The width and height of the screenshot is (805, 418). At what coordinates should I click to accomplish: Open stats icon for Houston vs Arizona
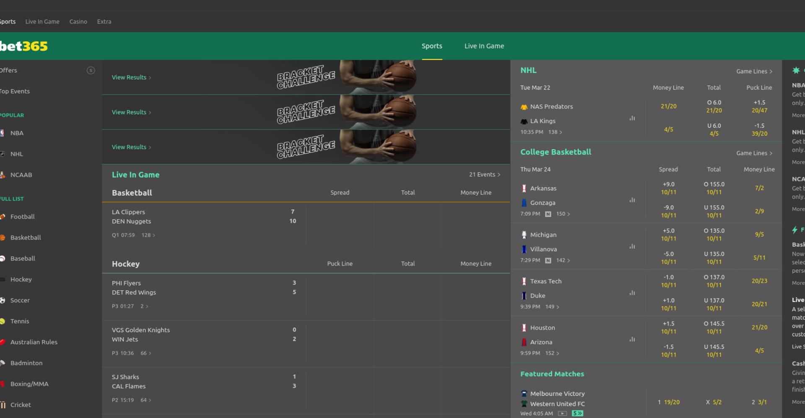pos(632,340)
